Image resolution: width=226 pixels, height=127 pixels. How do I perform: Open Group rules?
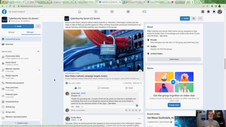pos(21,112)
